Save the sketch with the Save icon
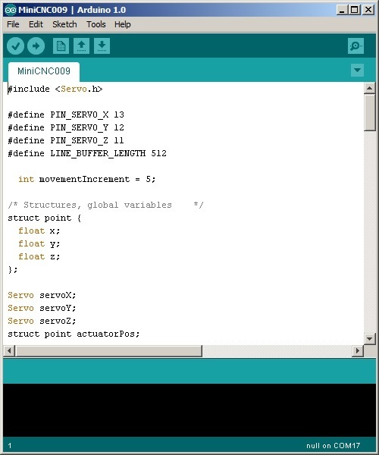This screenshot has width=379, height=455. [102, 45]
